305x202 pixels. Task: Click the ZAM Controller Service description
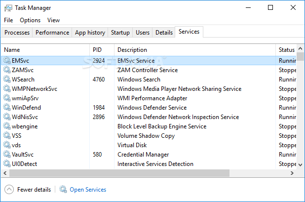[x=148, y=70]
